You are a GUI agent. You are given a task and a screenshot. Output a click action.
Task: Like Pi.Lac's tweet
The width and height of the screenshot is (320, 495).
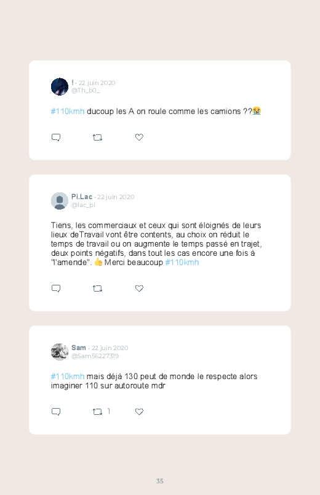139,288
